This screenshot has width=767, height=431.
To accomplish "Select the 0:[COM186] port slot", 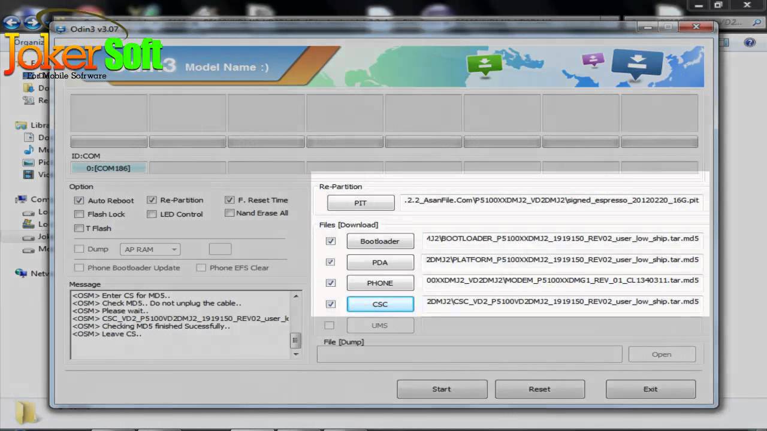I will 108,168.
